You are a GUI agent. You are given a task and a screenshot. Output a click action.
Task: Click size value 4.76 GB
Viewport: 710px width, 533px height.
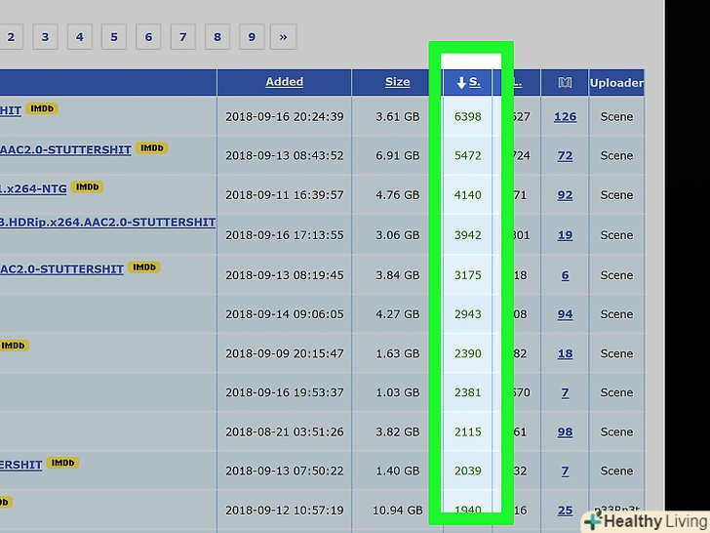pos(398,195)
